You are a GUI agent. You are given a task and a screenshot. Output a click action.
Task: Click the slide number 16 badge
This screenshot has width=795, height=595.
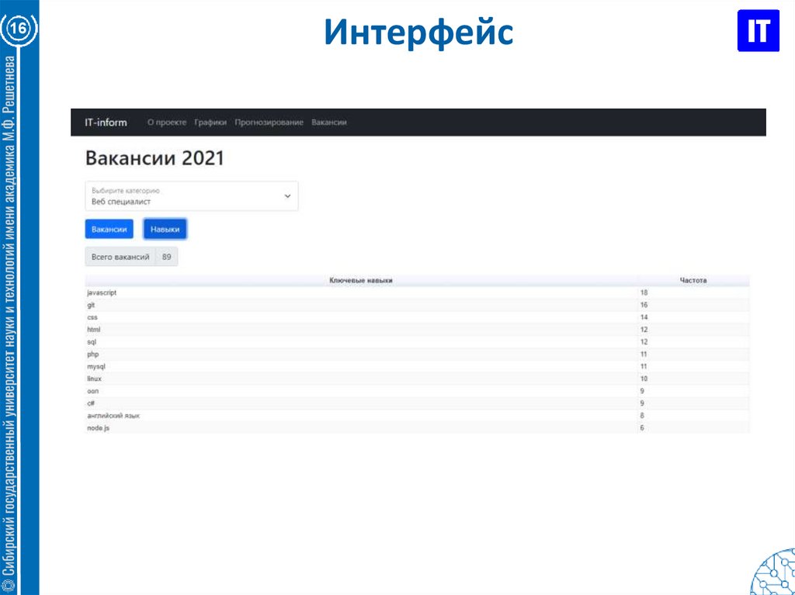(x=19, y=28)
